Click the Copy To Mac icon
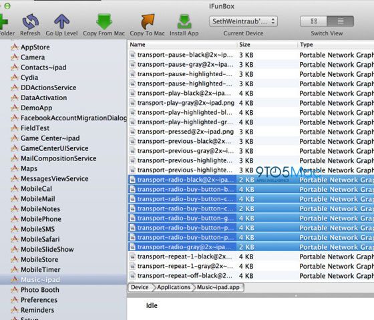 (148, 21)
